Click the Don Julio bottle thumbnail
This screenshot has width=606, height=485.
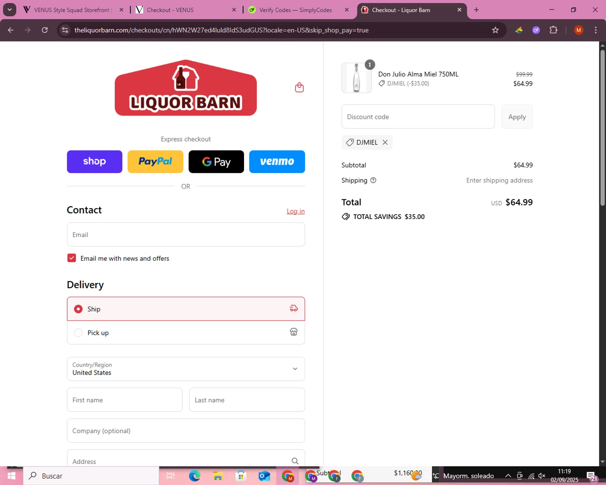(x=357, y=78)
